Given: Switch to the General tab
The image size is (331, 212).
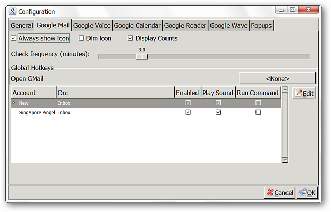Looking at the screenshot, I should coord(22,25).
